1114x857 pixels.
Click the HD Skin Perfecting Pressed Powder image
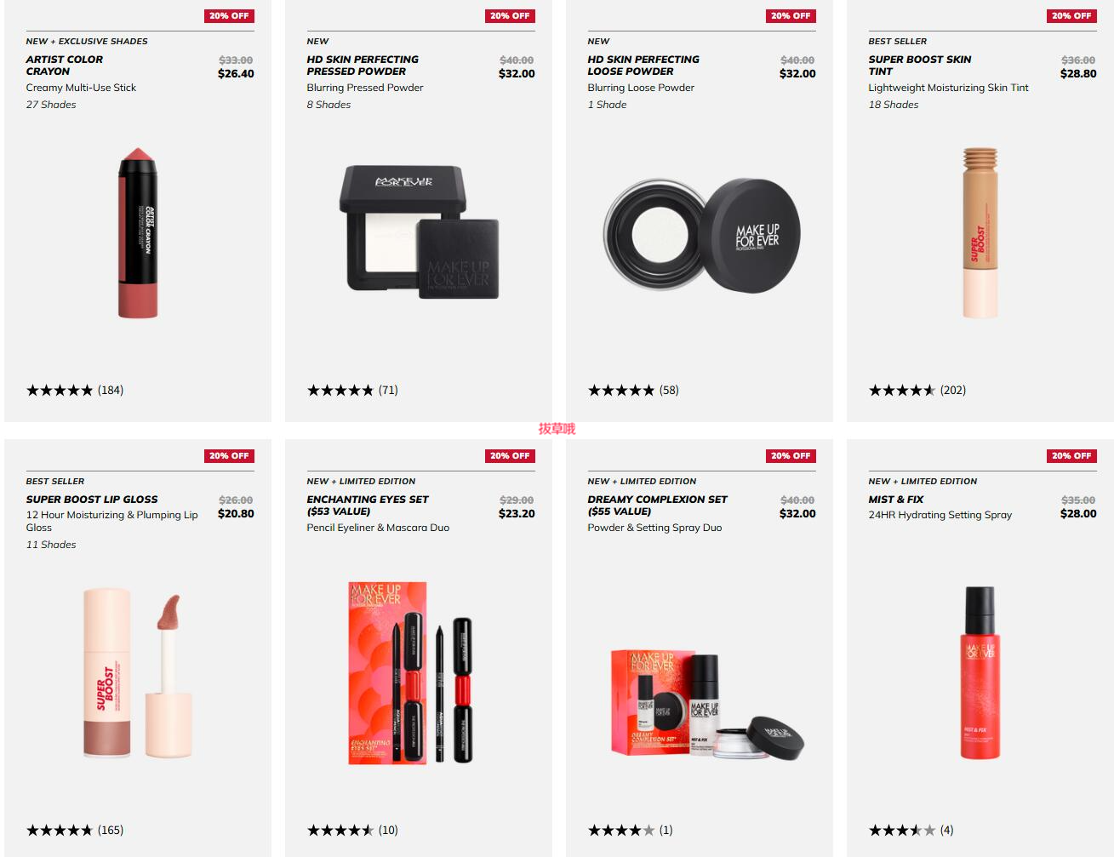[419, 231]
